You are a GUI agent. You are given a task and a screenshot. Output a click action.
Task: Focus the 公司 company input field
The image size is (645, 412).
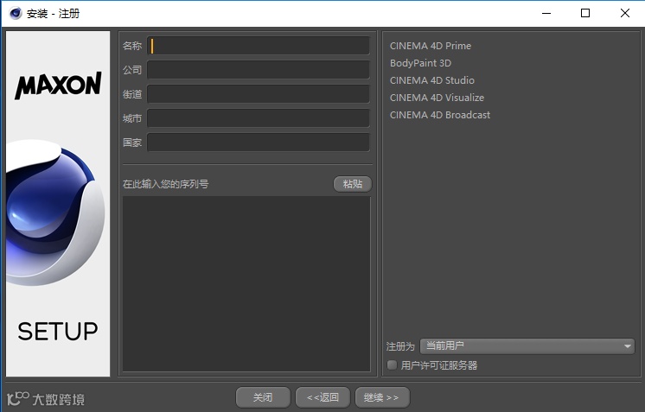click(259, 70)
